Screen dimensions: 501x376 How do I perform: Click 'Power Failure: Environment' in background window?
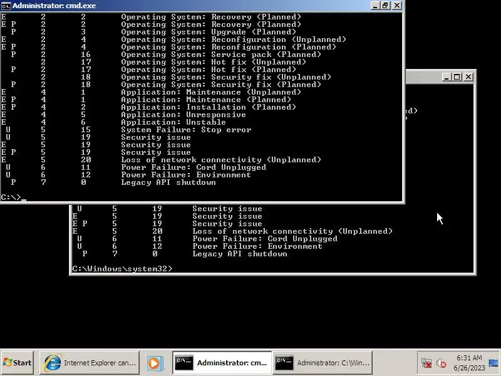[257, 246]
